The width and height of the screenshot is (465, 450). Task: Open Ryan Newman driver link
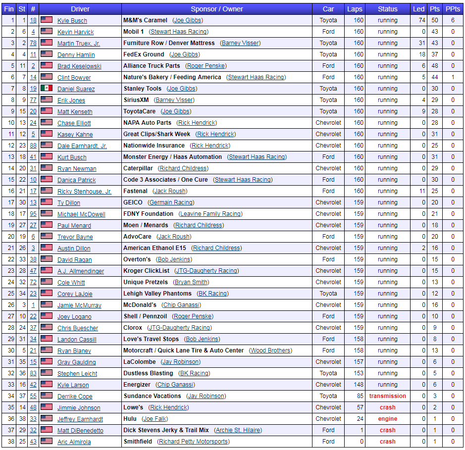pos(77,169)
